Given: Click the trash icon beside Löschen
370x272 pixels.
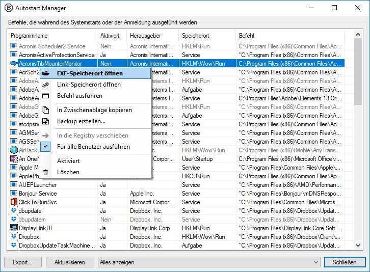Looking at the screenshot, I should pyautogui.click(x=45, y=172).
